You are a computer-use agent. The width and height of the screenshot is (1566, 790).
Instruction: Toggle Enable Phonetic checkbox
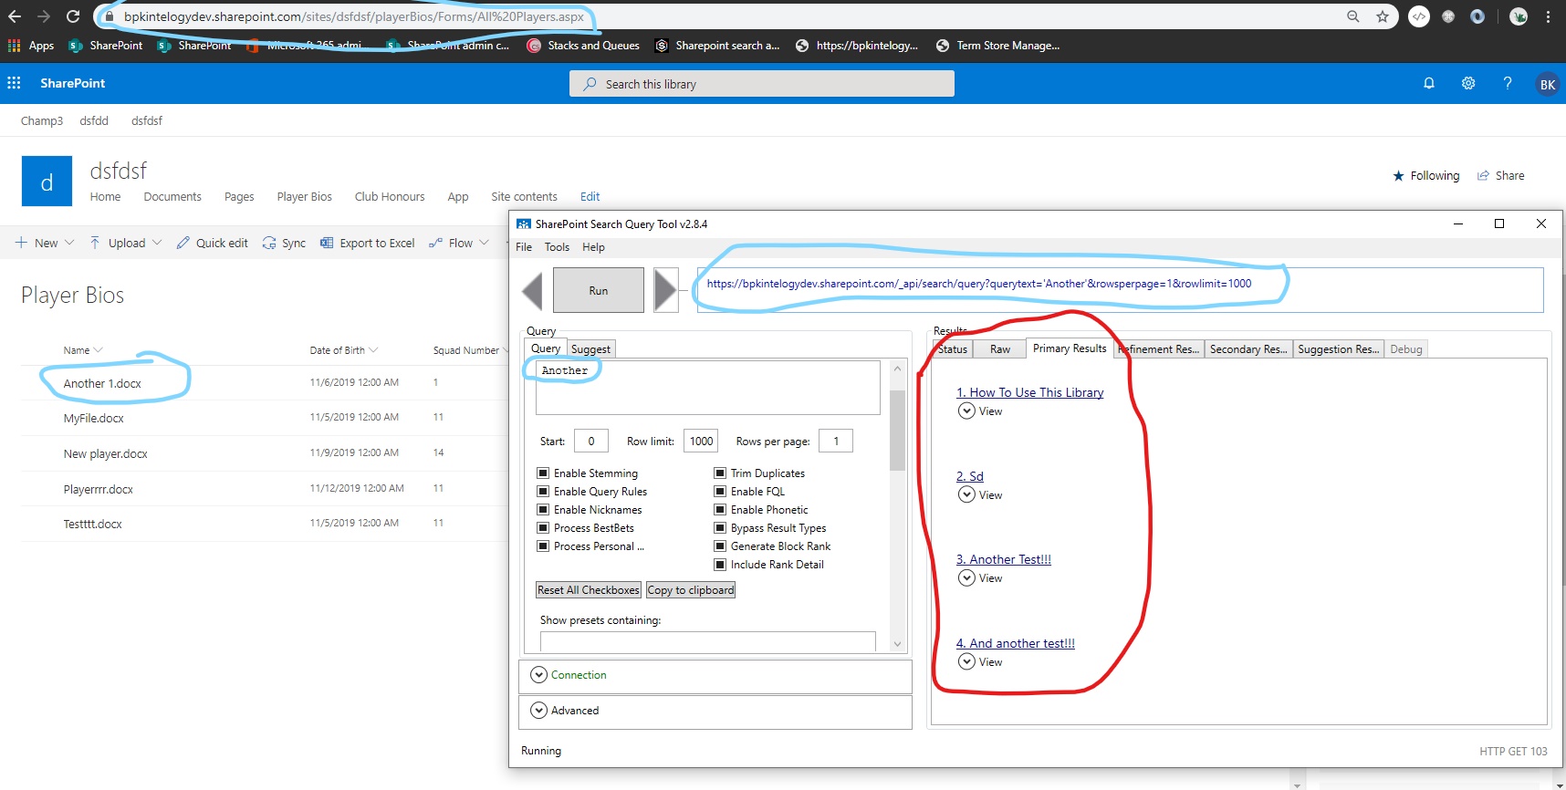(x=720, y=510)
